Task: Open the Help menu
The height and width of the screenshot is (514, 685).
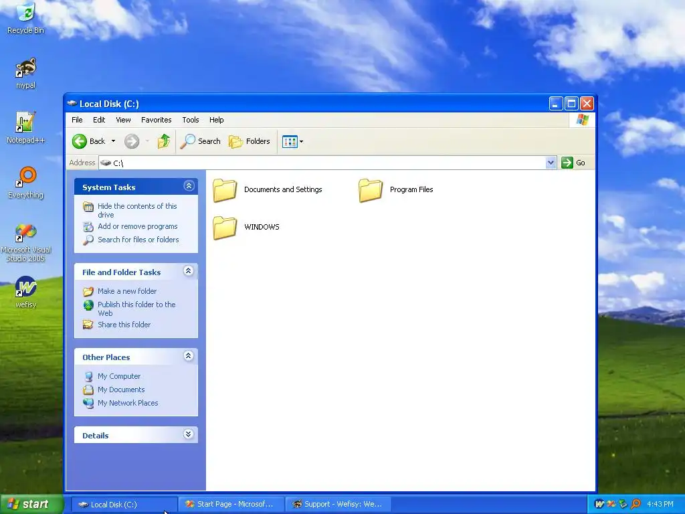Action: click(216, 120)
